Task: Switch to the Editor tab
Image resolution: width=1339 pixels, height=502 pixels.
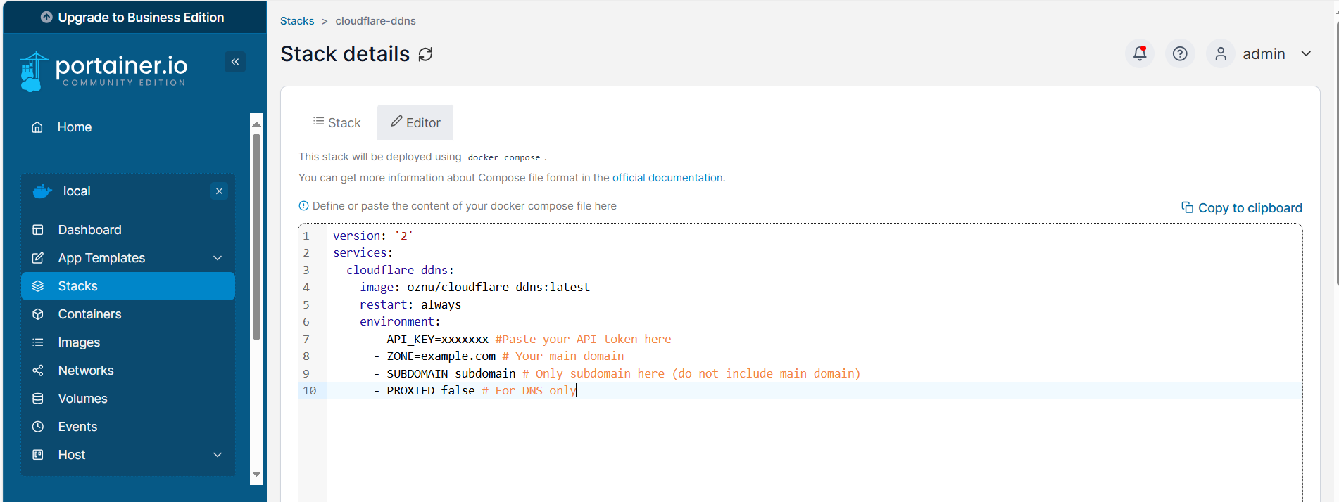Action: tap(415, 122)
